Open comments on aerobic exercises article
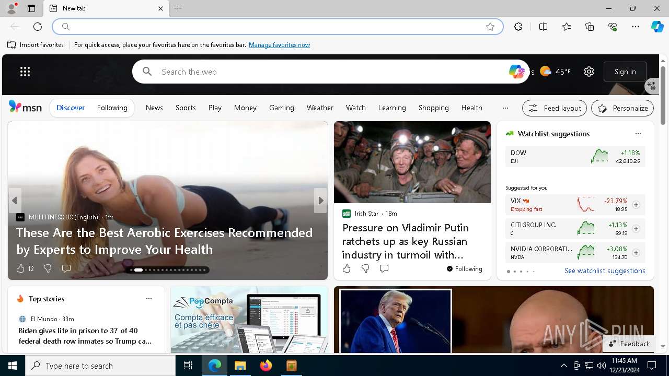The height and width of the screenshot is (376, 669). tap(66, 268)
